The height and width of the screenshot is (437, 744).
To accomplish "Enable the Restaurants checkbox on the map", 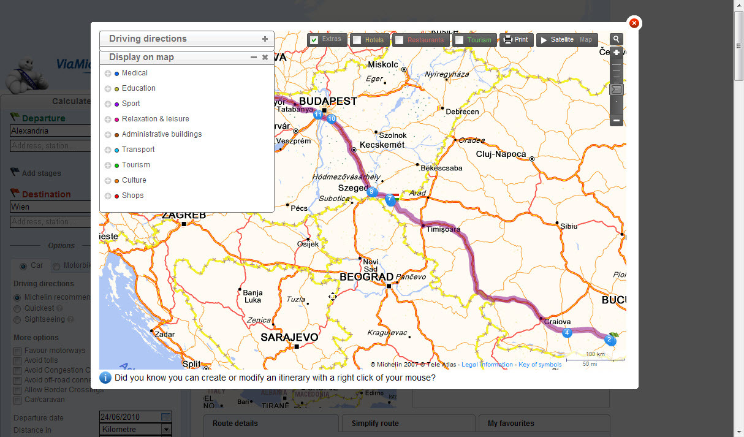I will [x=400, y=40].
